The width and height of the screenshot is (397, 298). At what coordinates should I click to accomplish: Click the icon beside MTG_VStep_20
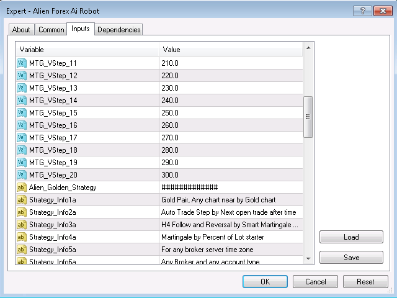22,174
